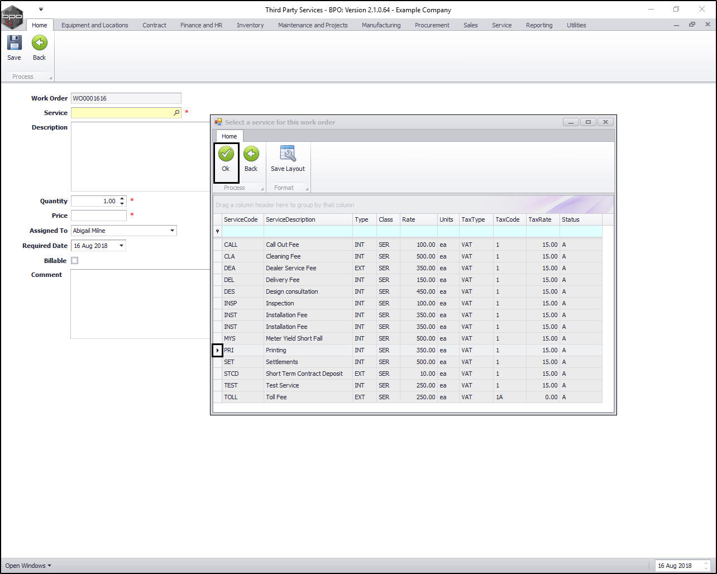Maximize the service selection dialog
Viewport: 717px width, 574px height.
588,122
